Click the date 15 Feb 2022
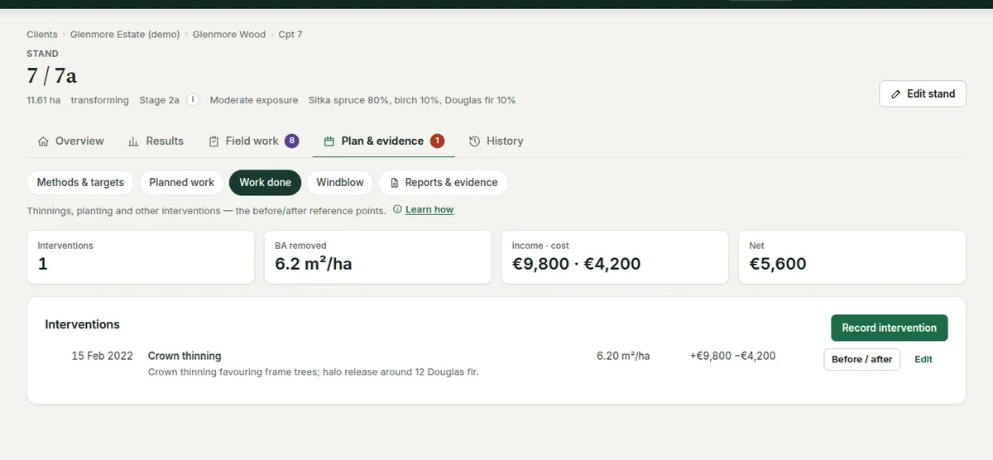Image resolution: width=993 pixels, height=460 pixels. [103, 356]
